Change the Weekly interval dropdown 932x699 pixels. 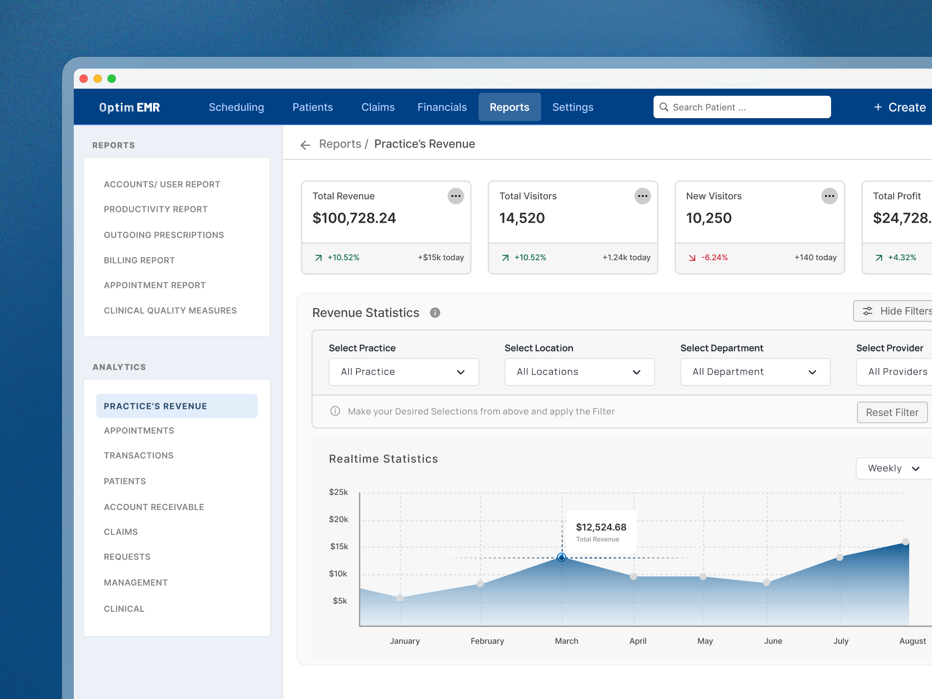tap(893, 468)
